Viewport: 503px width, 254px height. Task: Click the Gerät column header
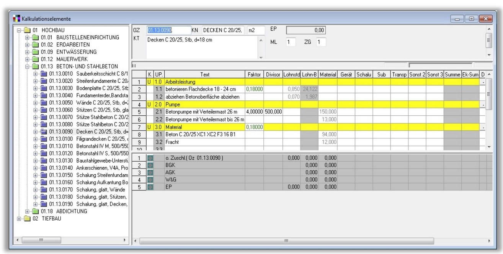coord(346,74)
